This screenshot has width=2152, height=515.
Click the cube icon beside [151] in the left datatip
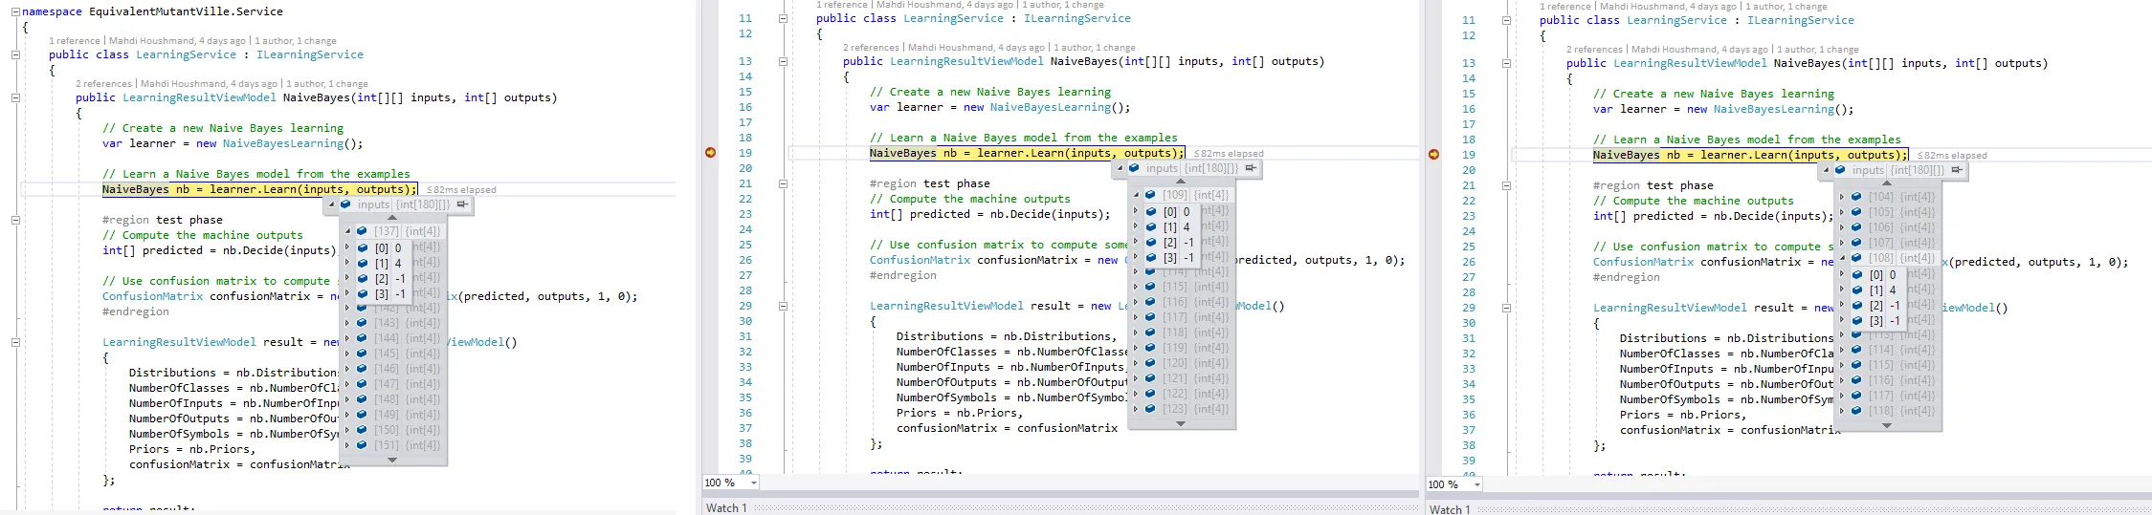(362, 445)
